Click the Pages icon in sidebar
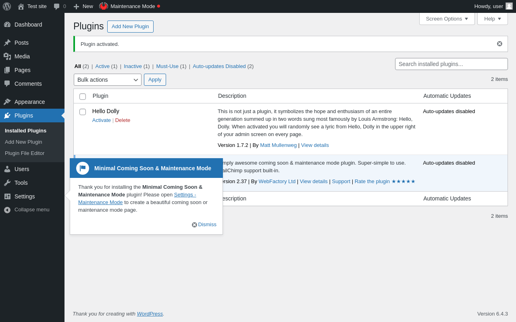 7,70
